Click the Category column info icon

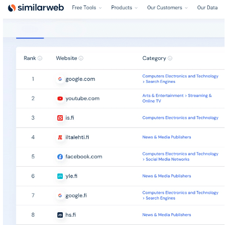(x=170, y=58)
